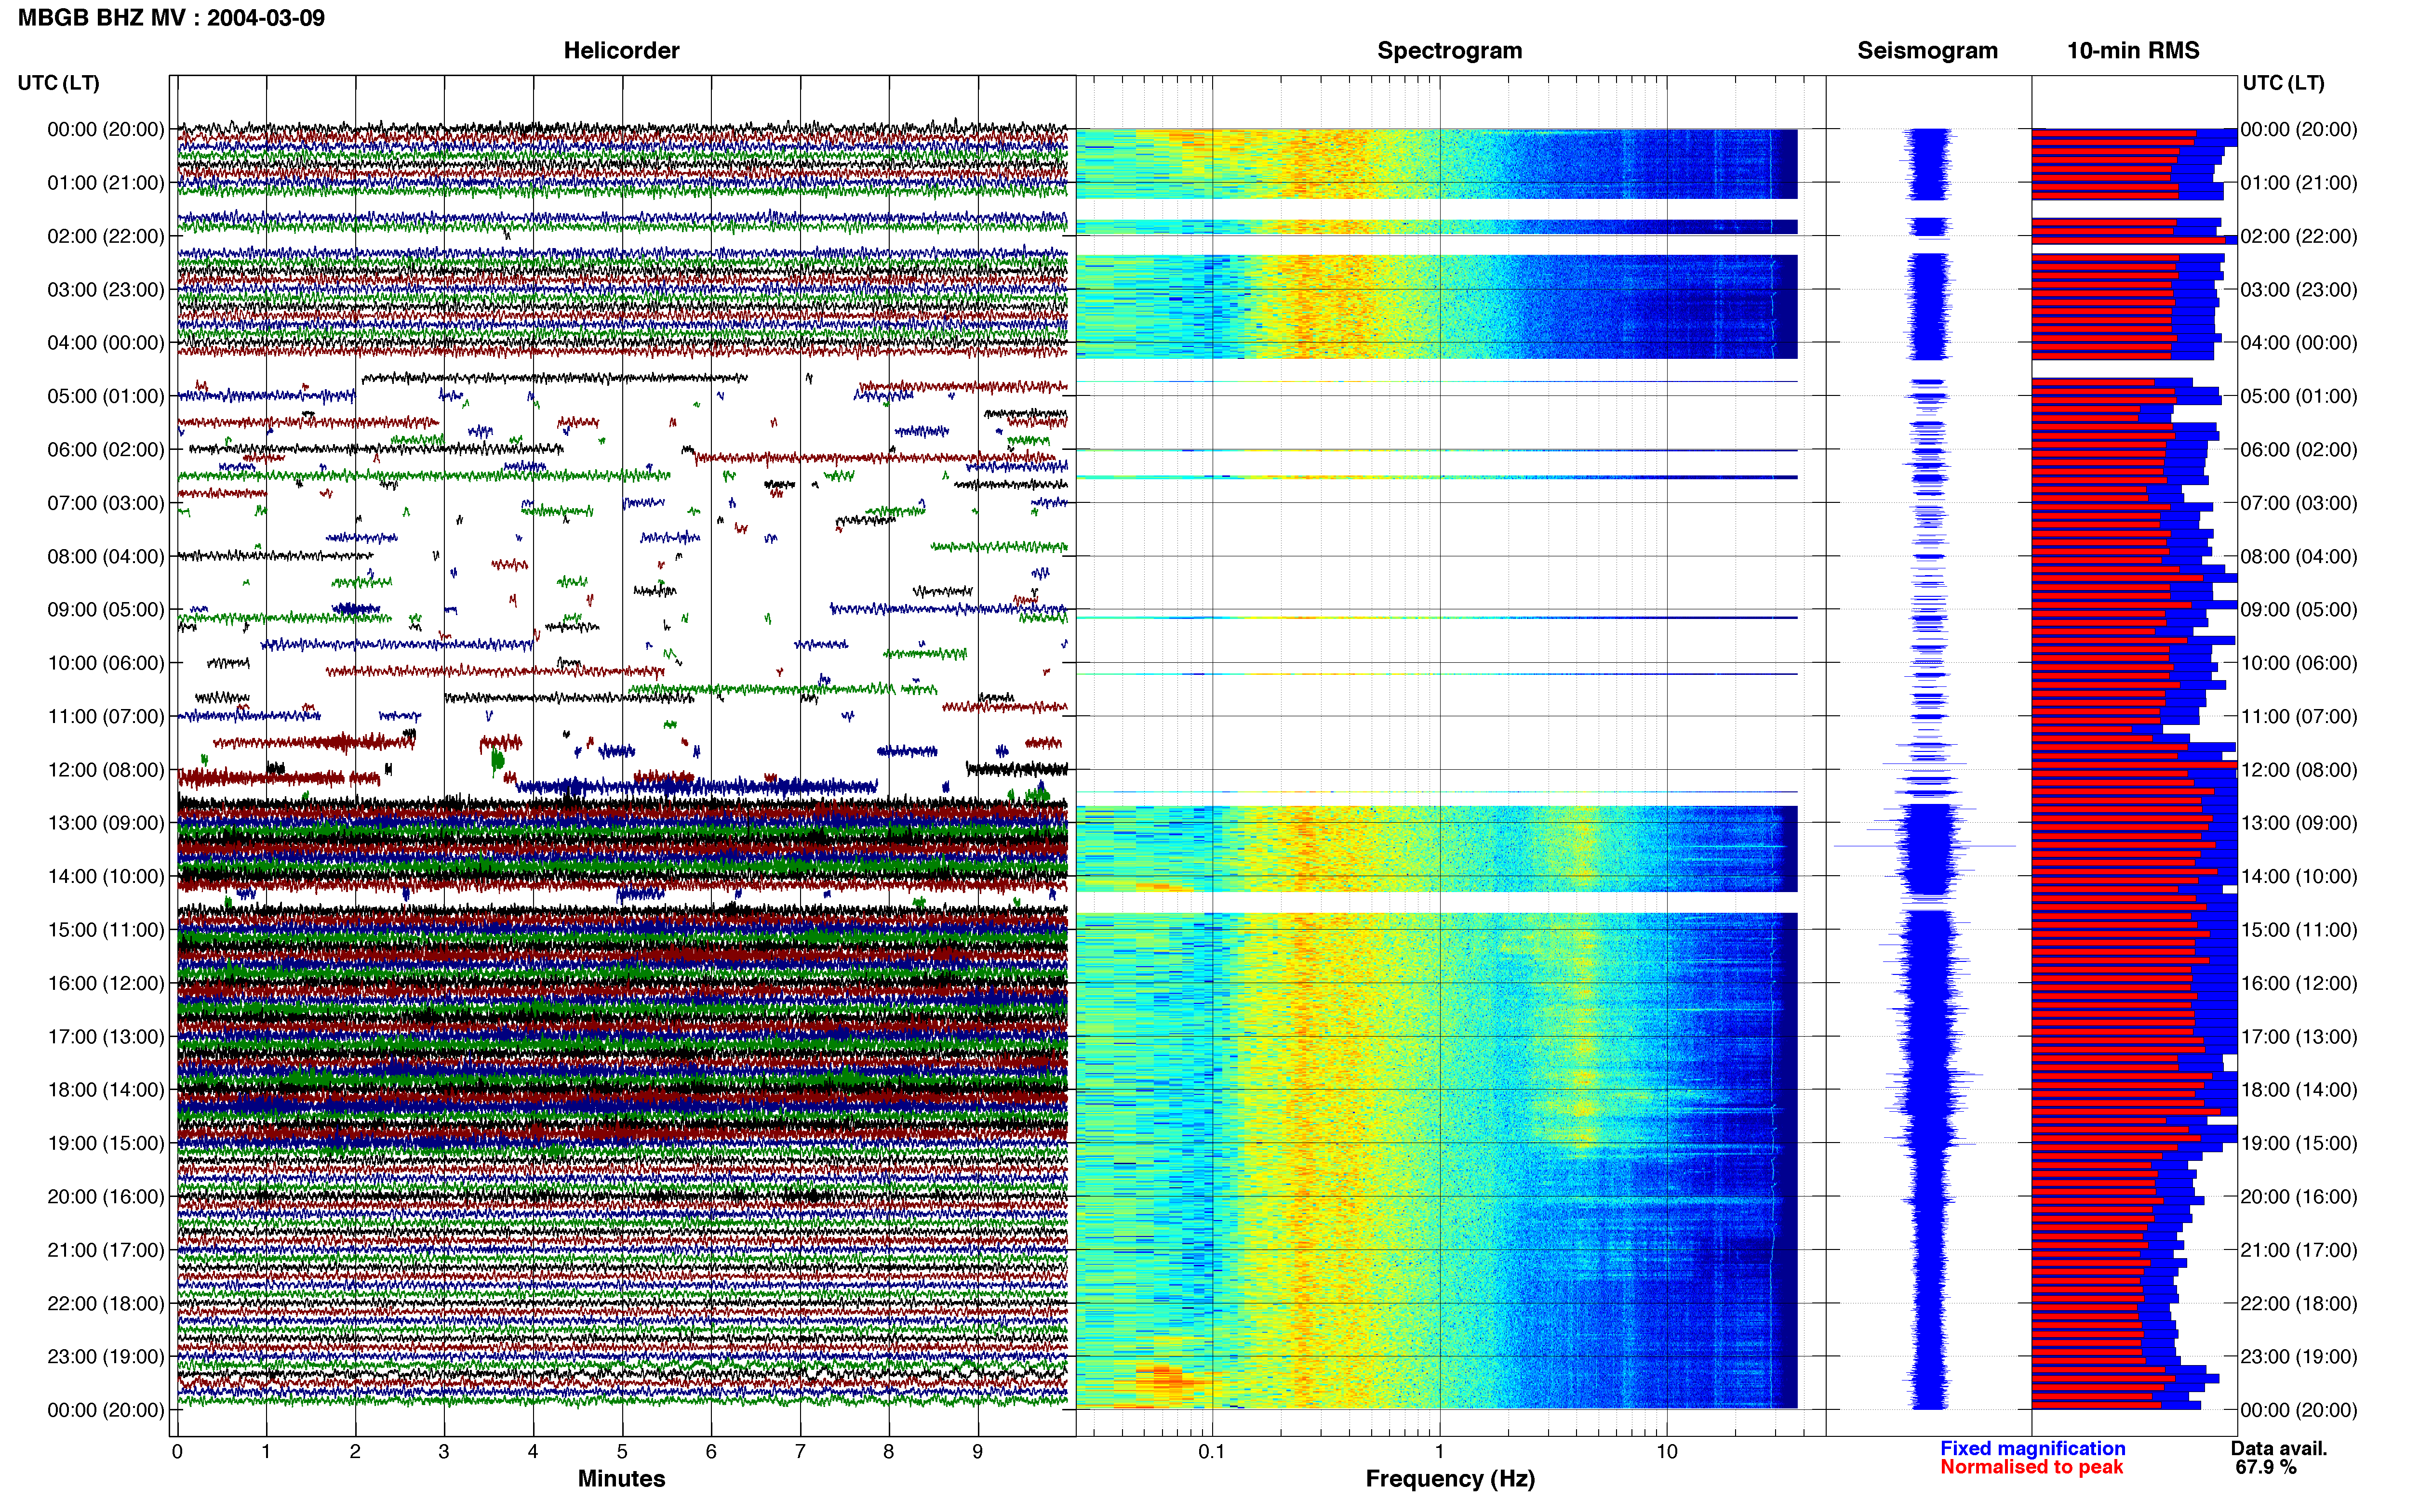Click the "7" tick on the Minutes axis
The width and height of the screenshot is (2419, 1512).
coord(801,1451)
